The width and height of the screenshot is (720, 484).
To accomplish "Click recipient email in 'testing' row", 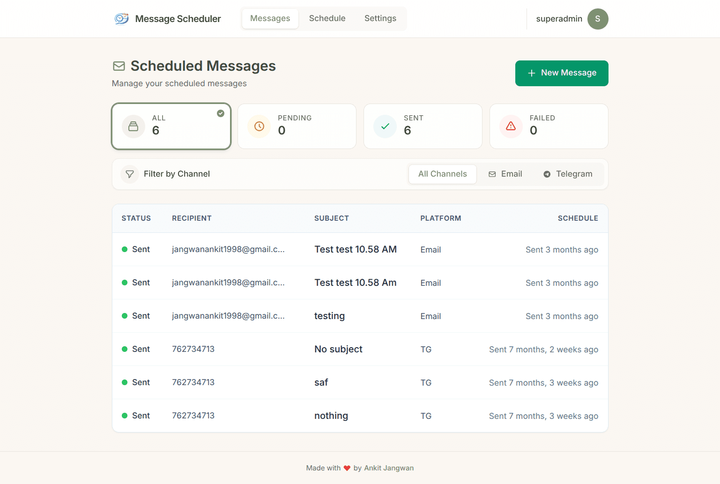I will click(x=228, y=316).
